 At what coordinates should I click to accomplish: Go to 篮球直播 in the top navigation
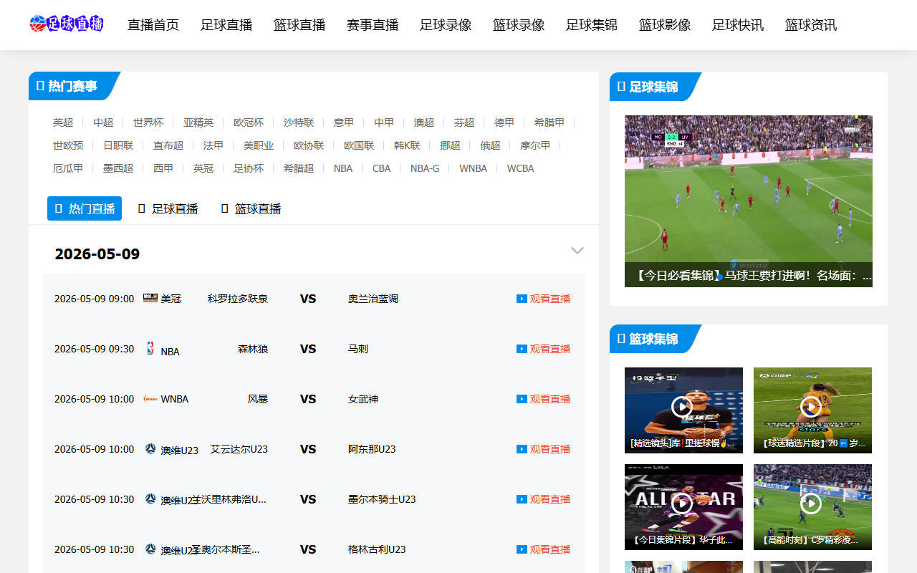[x=299, y=25]
